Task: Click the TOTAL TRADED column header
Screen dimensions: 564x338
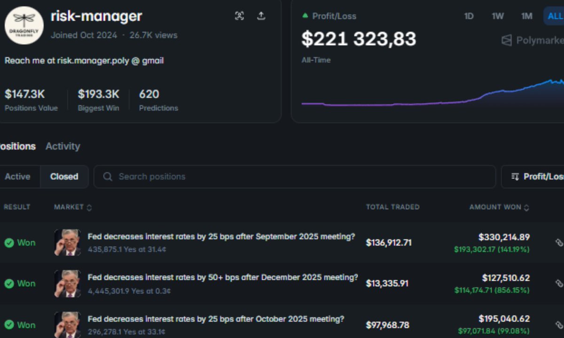Action: (393, 207)
